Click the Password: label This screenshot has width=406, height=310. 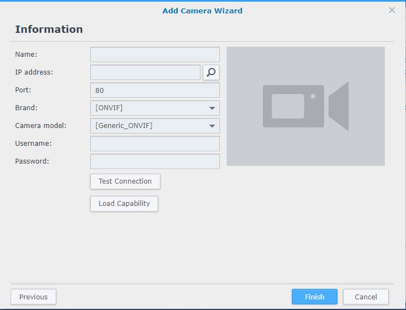pos(32,161)
